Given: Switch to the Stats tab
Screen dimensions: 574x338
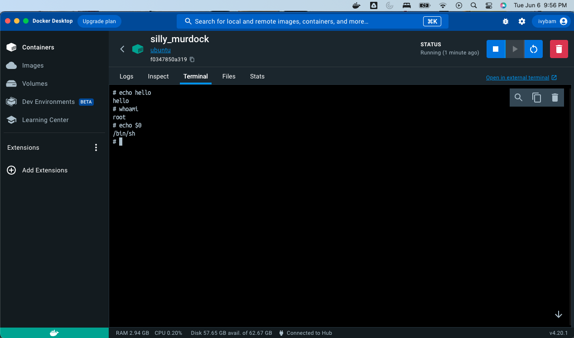Looking at the screenshot, I should 257,76.
